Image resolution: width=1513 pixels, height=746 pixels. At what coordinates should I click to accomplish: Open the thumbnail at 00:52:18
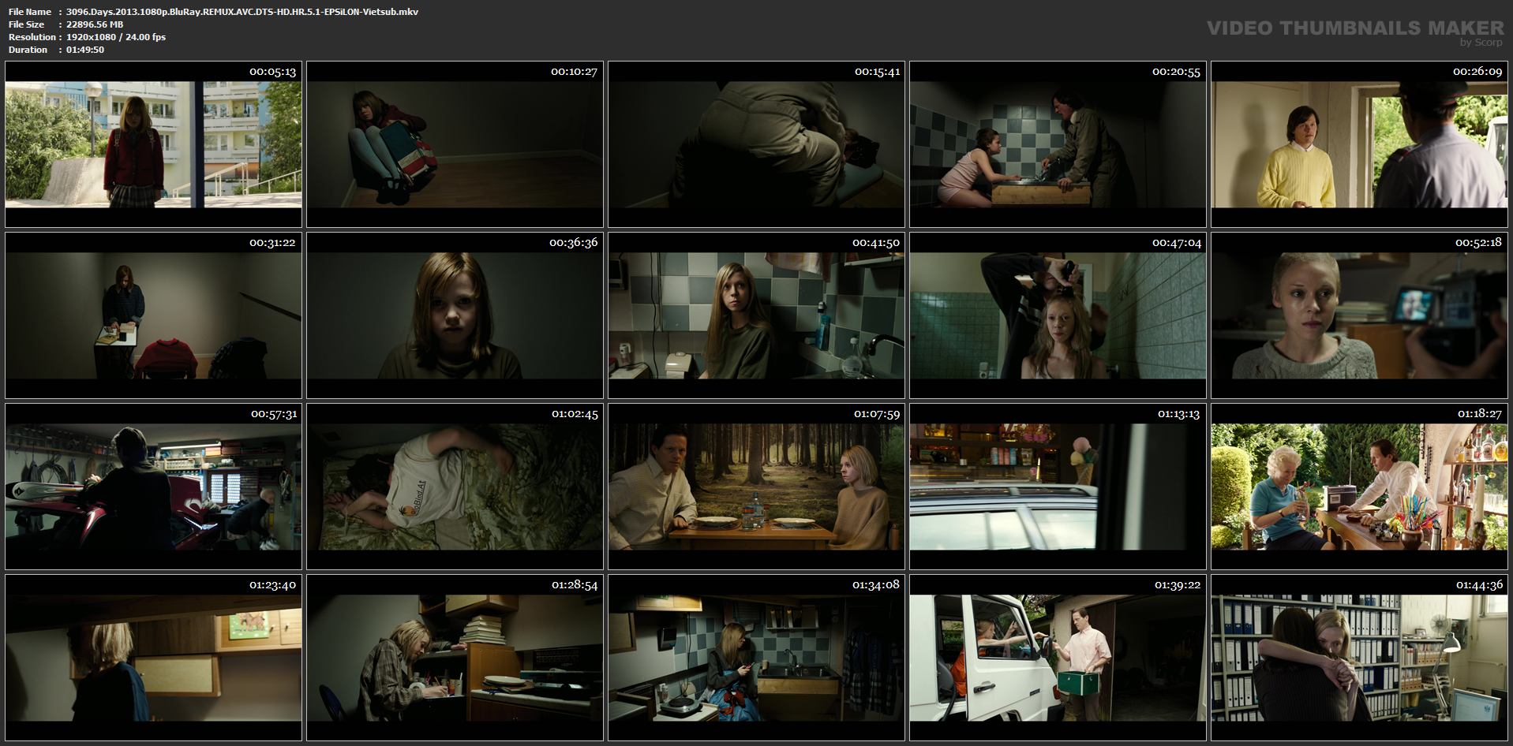[1359, 315]
